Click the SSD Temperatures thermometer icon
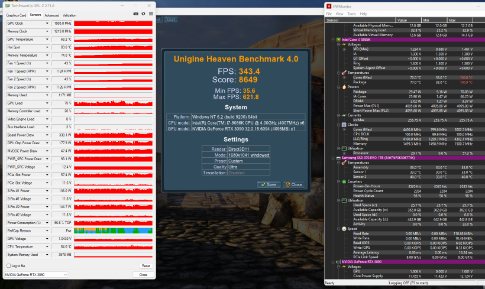 pos(344,163)
